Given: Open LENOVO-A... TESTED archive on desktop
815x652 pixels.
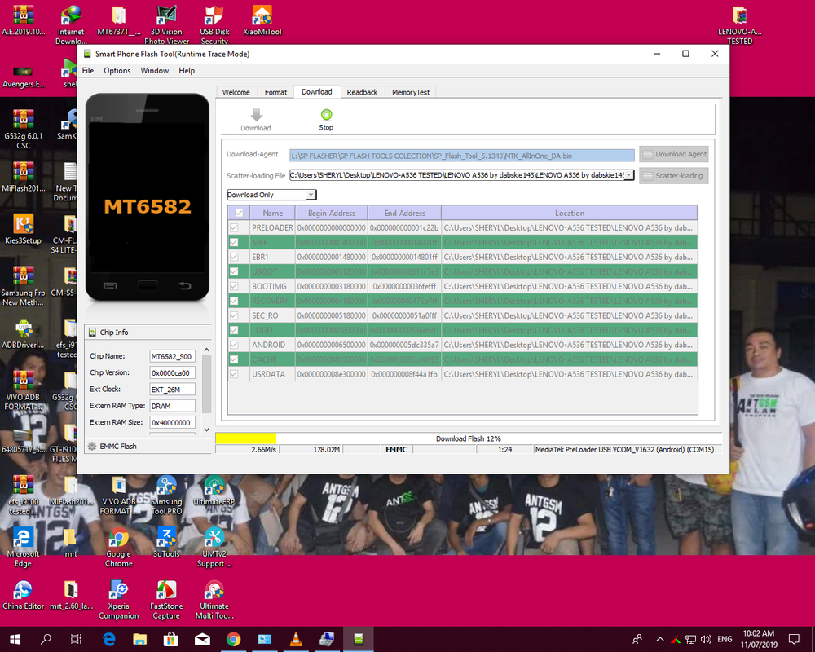Looking at the screenshot, I should (739, 24).
